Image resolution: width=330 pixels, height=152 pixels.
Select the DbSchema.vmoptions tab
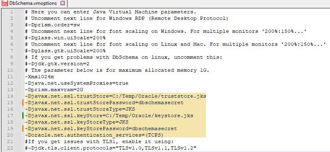coord(34,3)
